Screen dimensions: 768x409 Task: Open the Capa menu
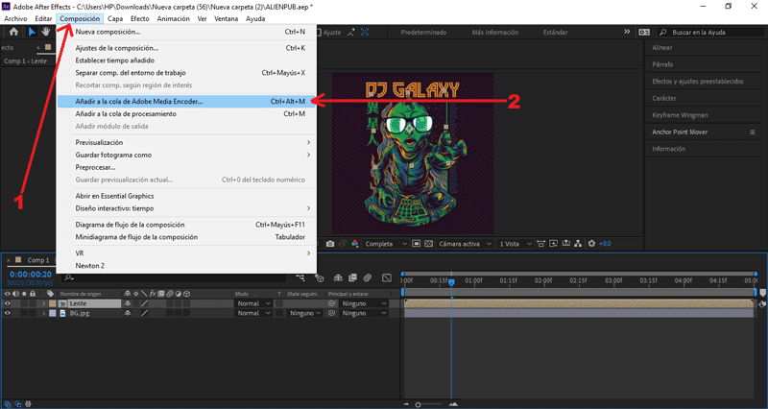[115, 18]
